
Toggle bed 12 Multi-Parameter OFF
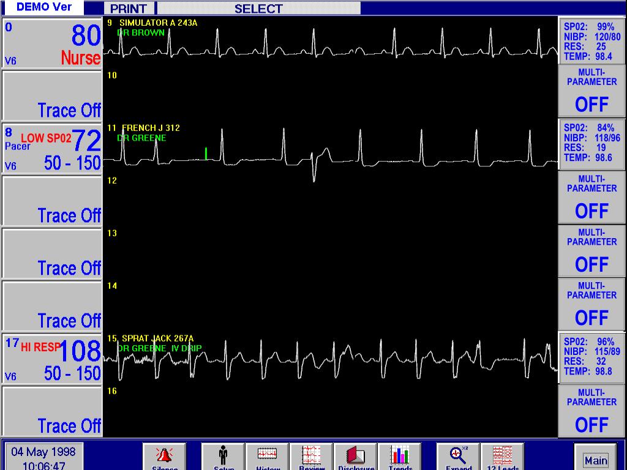click(591, 198)
